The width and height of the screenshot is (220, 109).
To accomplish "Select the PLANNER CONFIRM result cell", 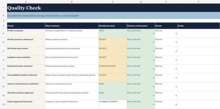I will (x=113, y=104).
